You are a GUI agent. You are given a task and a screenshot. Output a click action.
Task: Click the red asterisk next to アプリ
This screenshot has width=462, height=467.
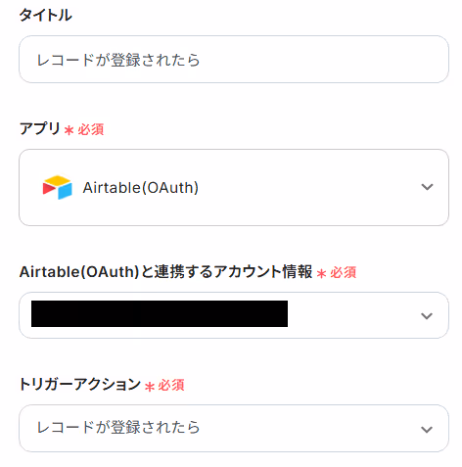point(69,130)
